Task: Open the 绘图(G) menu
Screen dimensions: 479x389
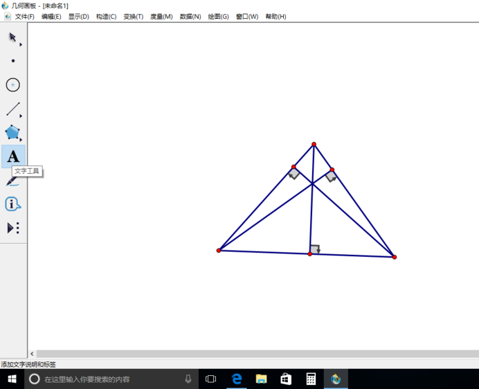Action: coord(219,17)
